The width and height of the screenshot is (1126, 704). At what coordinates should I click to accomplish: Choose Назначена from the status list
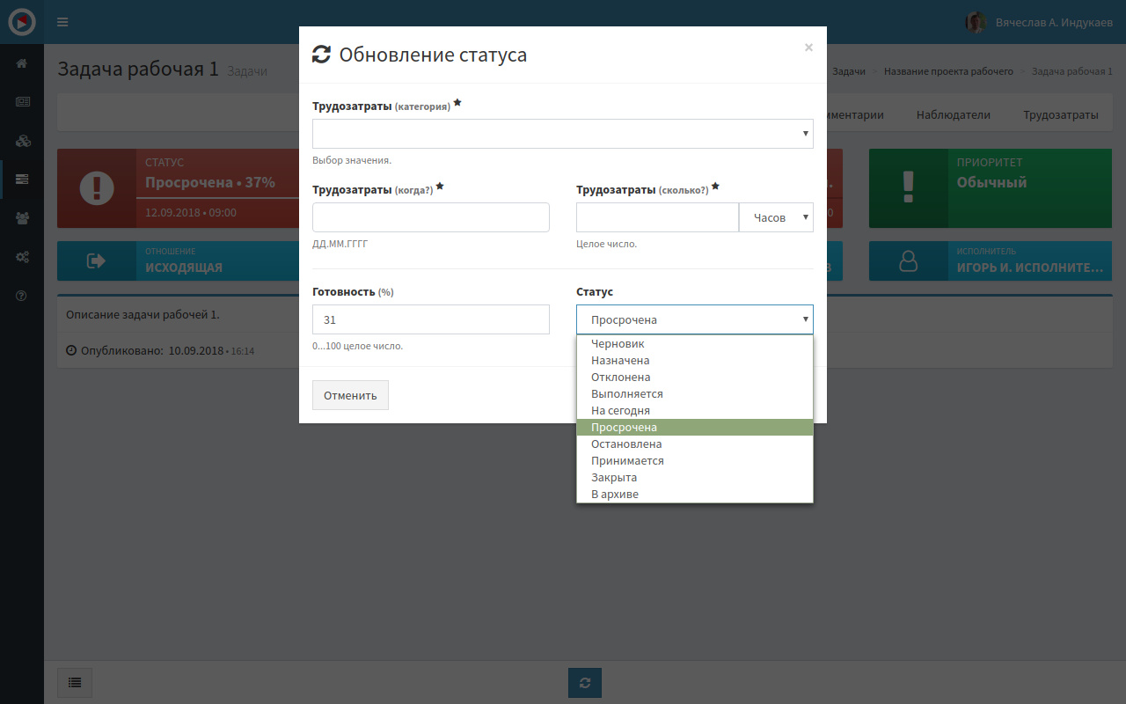pos(695,361)
